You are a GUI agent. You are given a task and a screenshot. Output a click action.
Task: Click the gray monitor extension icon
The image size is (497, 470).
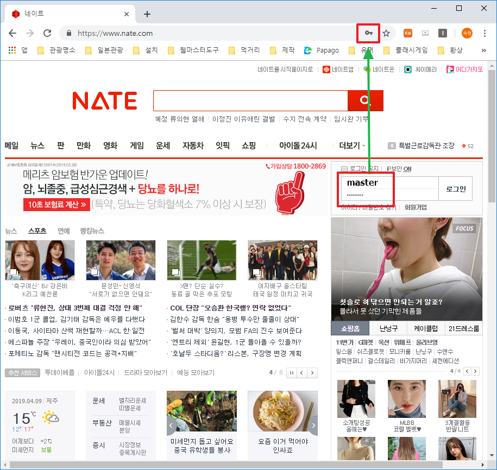click(x=425, y=33)
